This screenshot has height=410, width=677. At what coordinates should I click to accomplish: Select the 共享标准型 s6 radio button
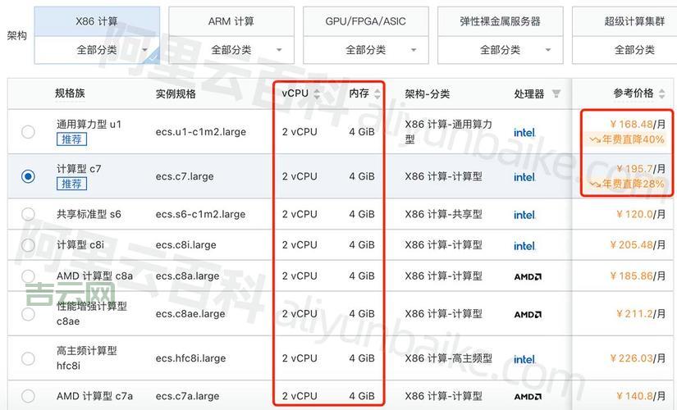(x=29, y=214)
